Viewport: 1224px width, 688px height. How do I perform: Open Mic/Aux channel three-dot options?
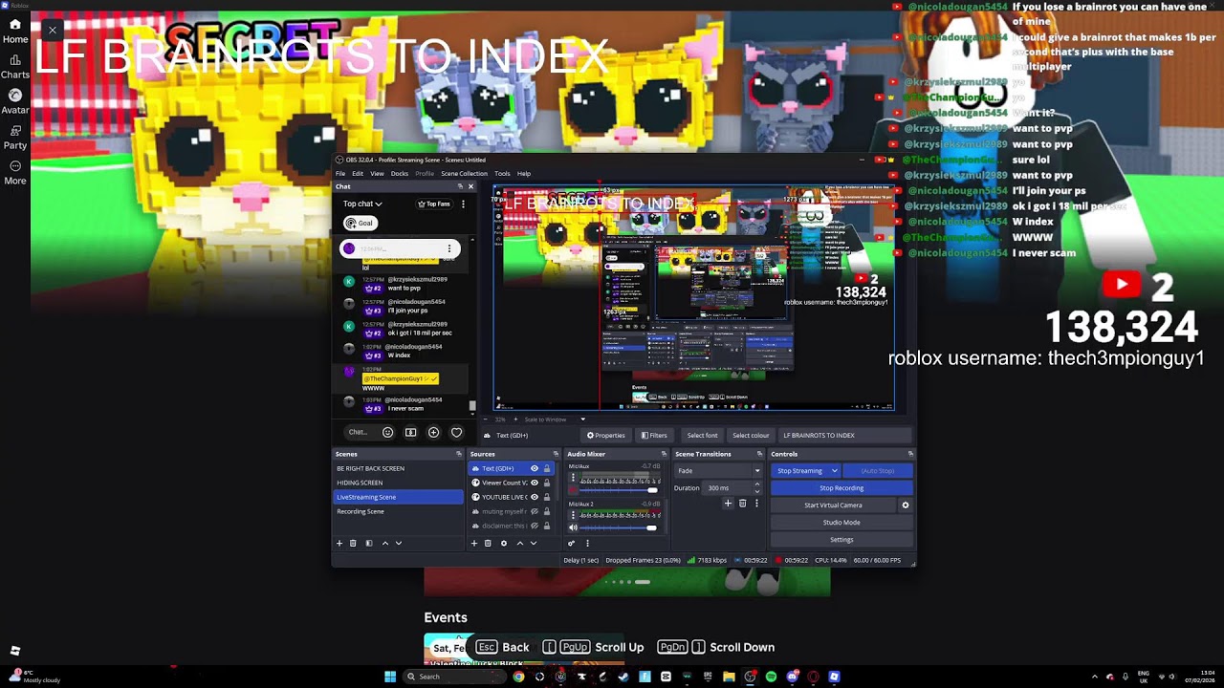(x=573, y=479)
